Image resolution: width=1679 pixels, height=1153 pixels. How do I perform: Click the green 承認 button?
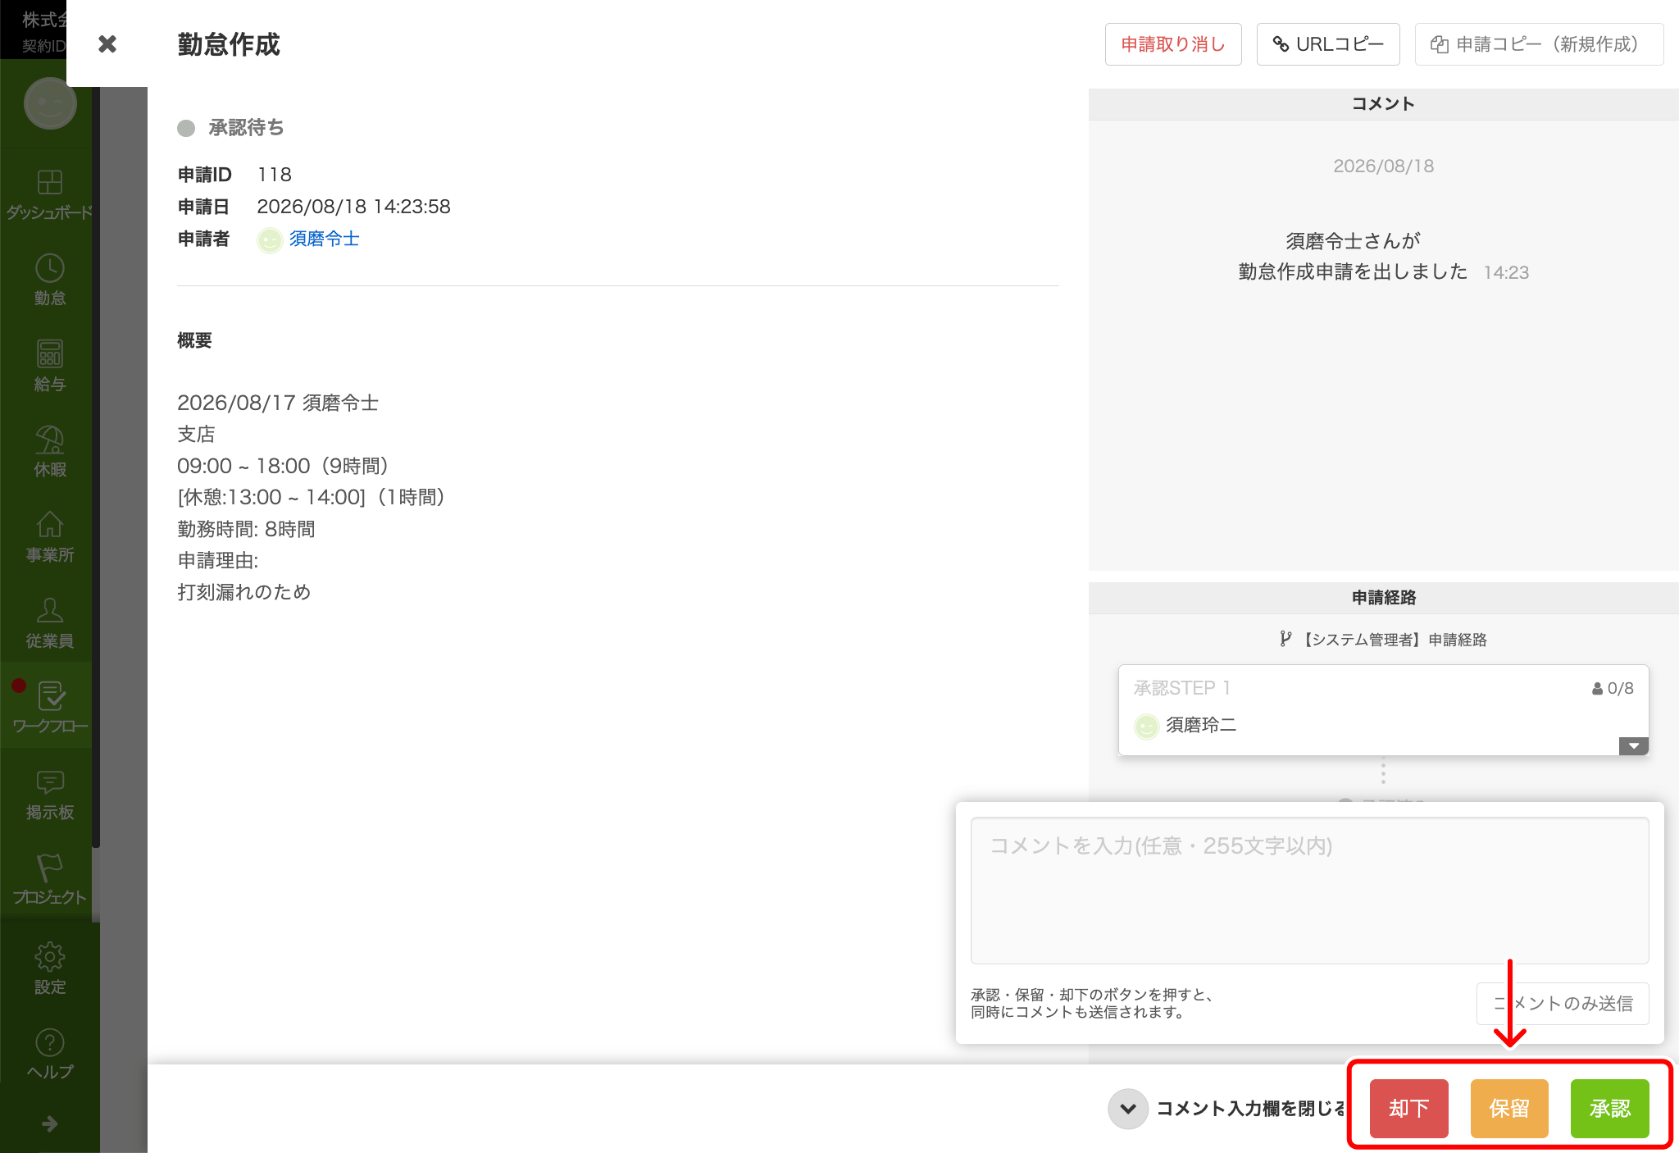[x=1609, y=1109]
